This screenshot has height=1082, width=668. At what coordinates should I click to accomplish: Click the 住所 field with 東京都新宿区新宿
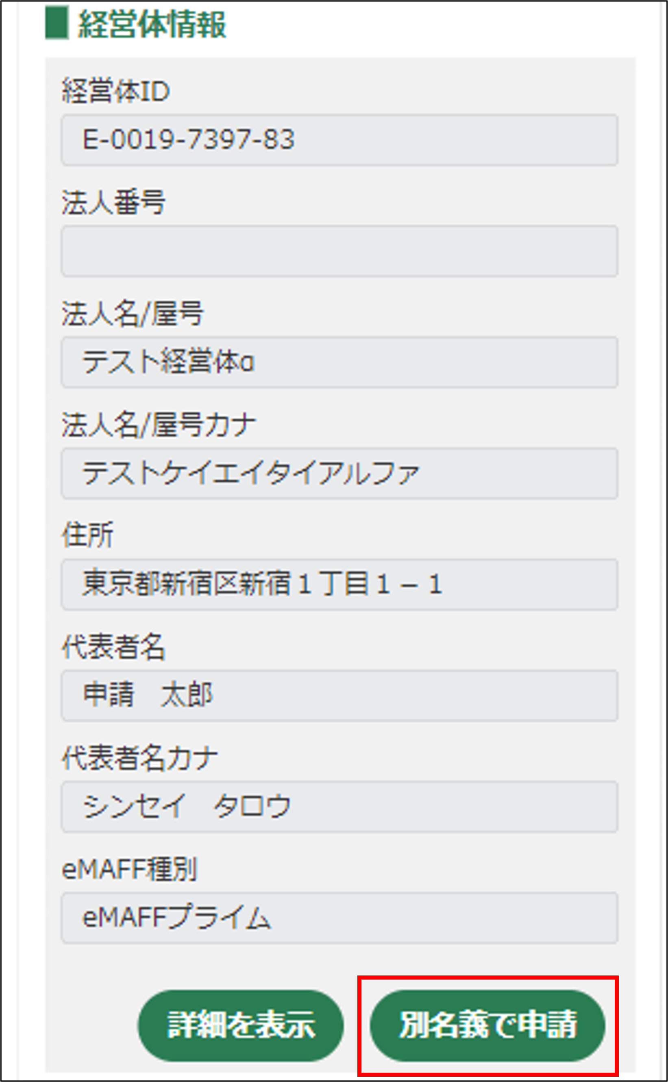[x=339, y=584]
